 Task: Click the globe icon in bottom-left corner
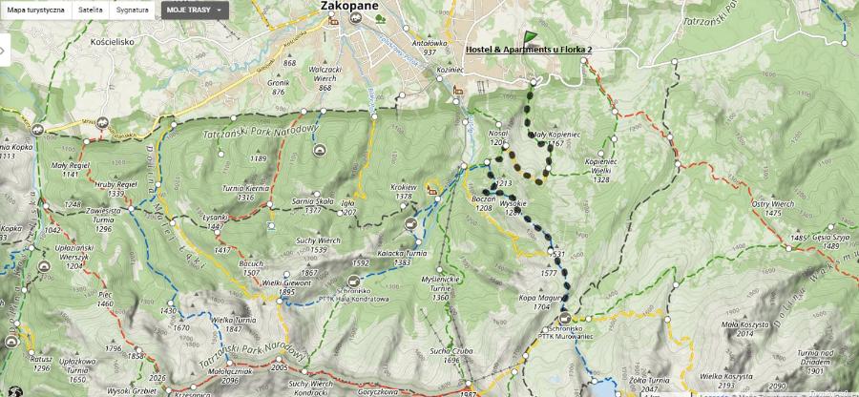pyautogui.click(x=15, y=391)
